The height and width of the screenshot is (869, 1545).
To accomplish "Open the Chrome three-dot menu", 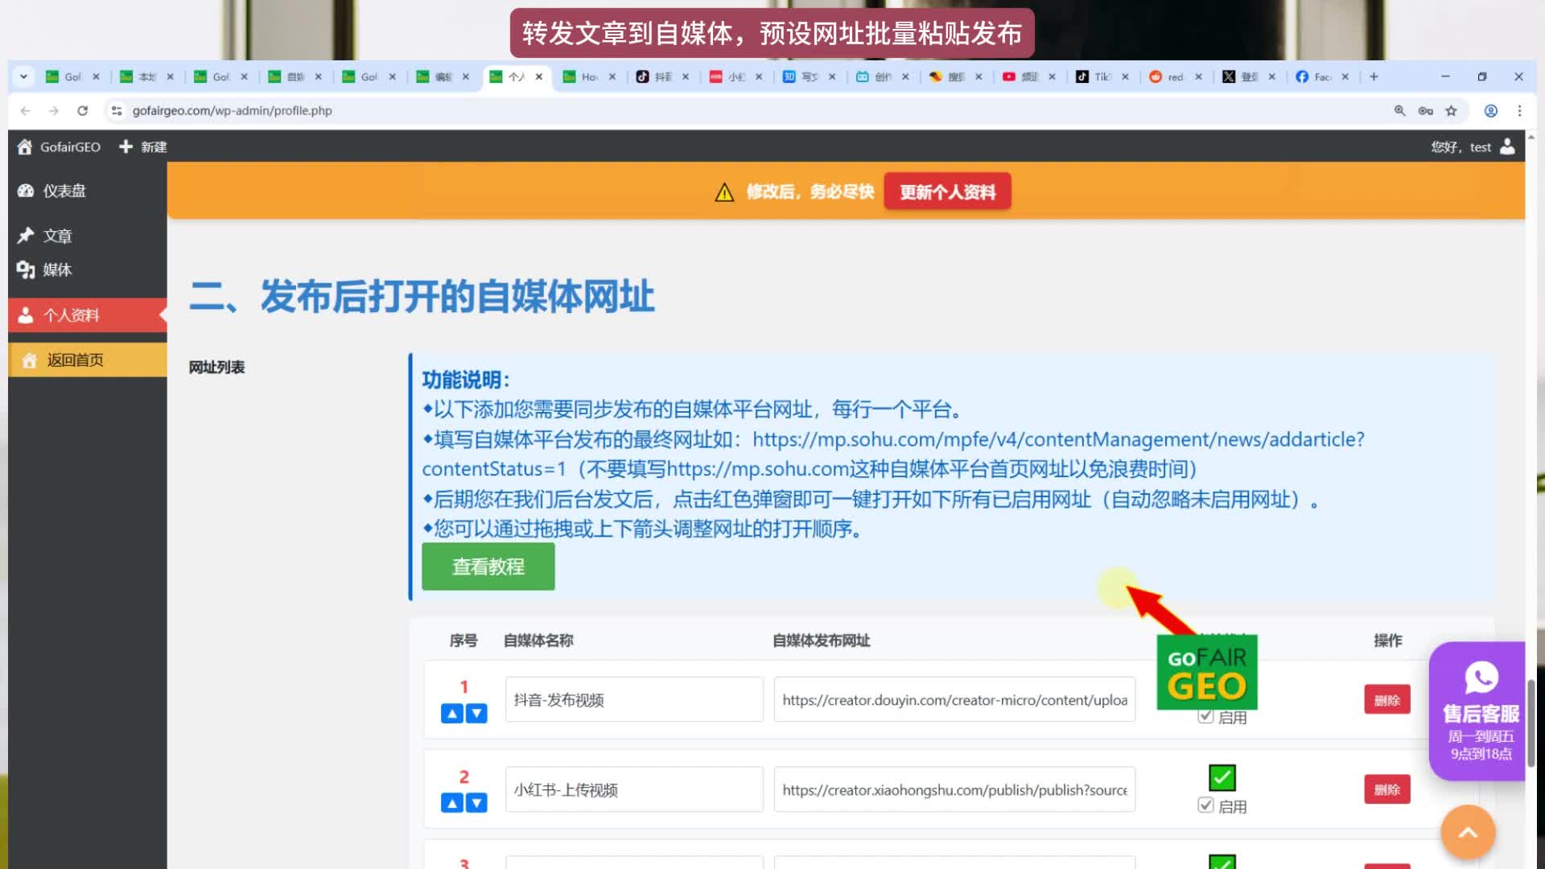I will [1519, 111].
